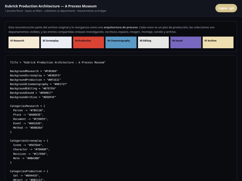Click the Copiar .zyk button
Image resolution: width=242 pixels, height=181 pixels.
click(226, 8)
